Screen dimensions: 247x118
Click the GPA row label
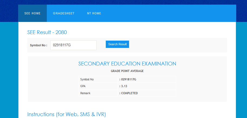[83, 86]
